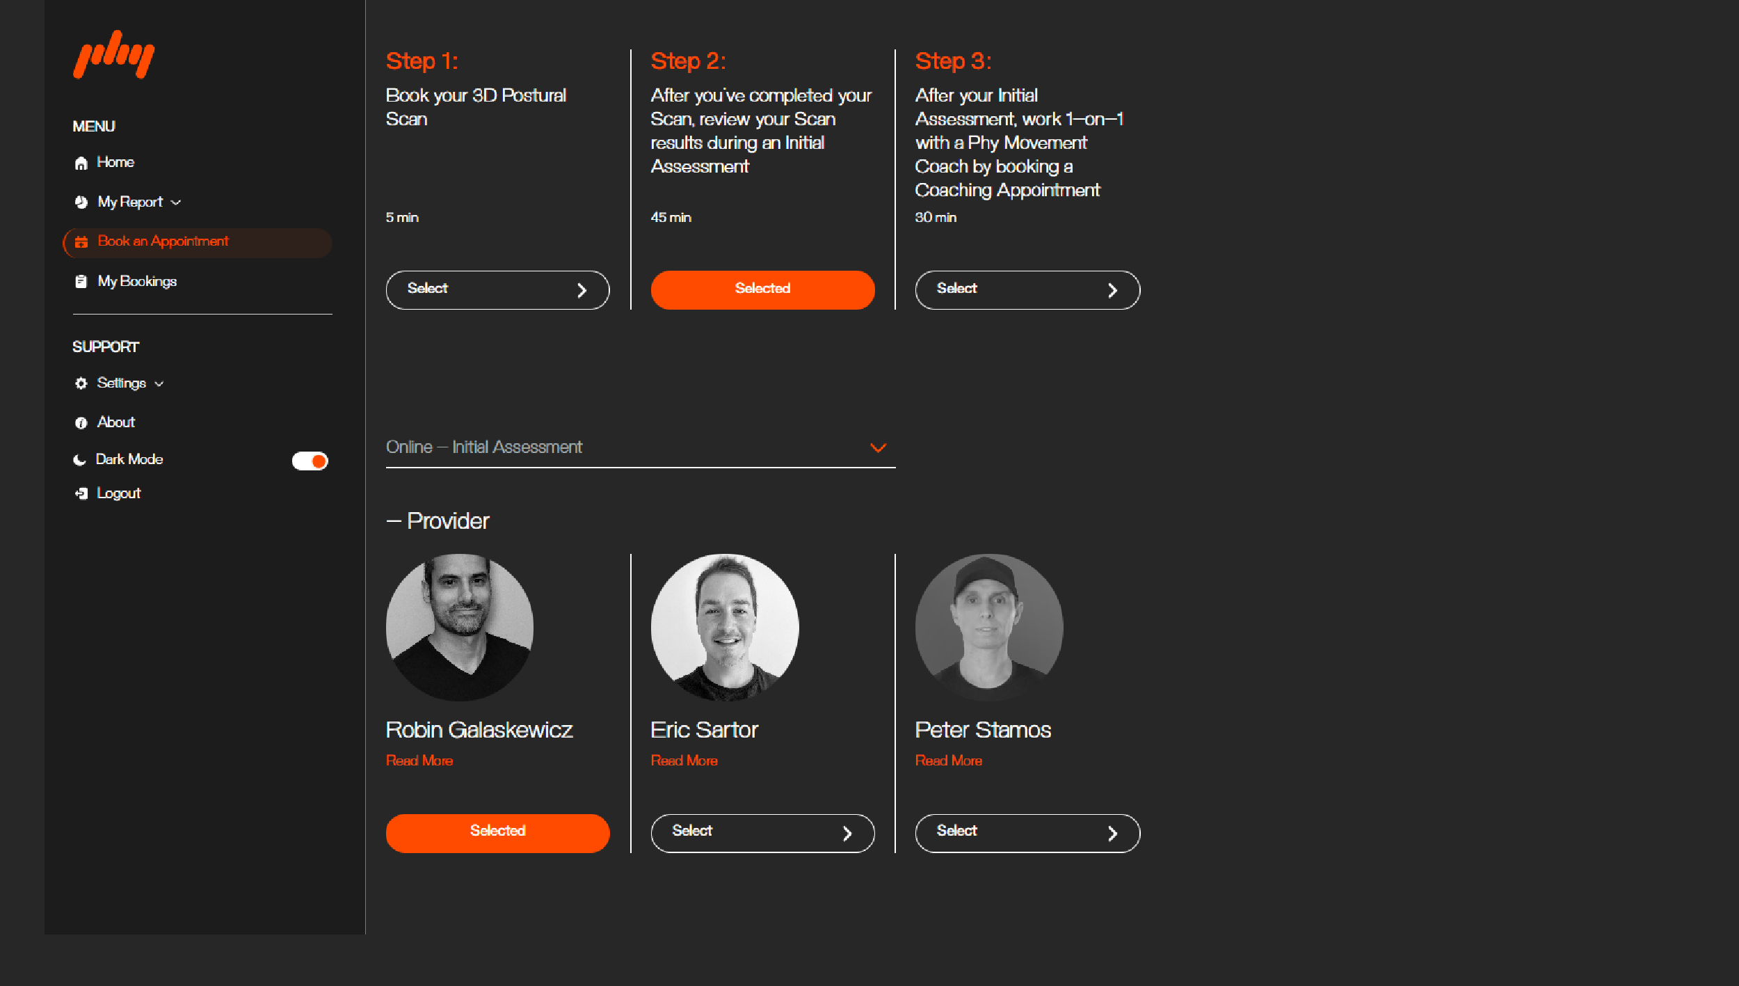
Task: Click the Phy logo
Action: click(113, 54)
